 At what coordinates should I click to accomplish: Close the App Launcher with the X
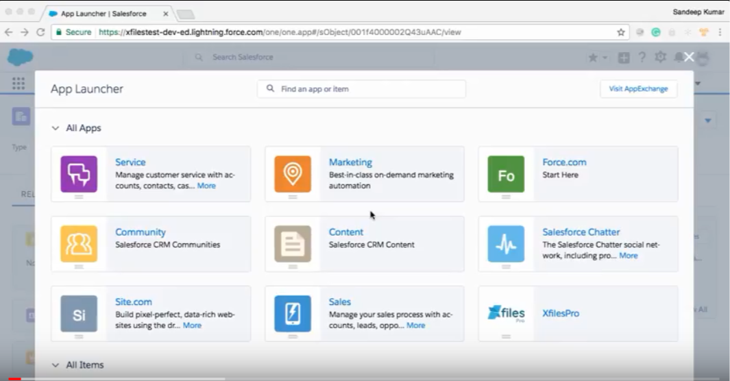tap(689, 57)
